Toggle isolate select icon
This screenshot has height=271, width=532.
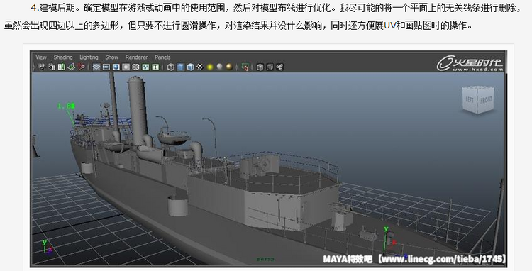point(245,67)
